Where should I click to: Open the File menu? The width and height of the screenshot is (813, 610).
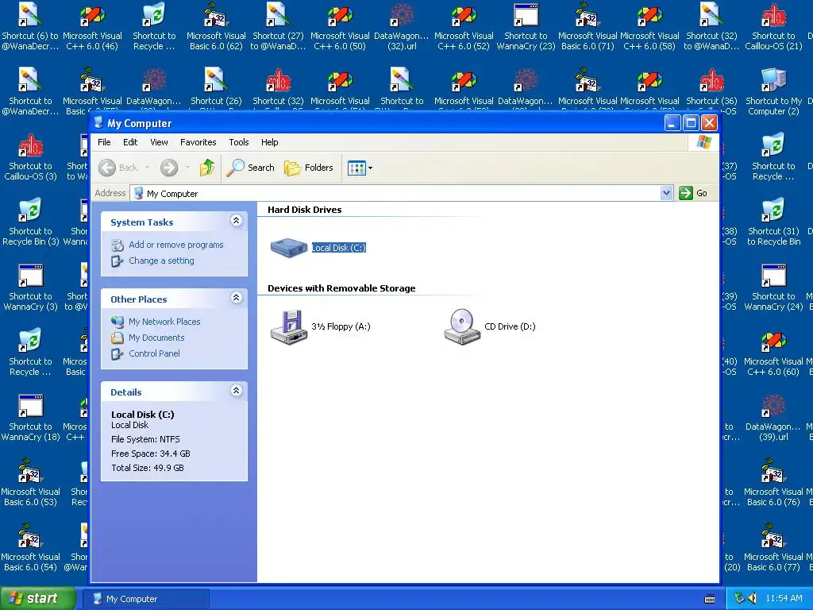click(104, 142)
